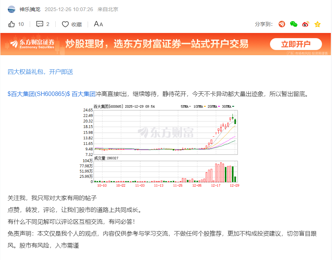The height and width of the screenshot is (260, 332).
Task: Click the comment count 2
Action: point(48,24)
